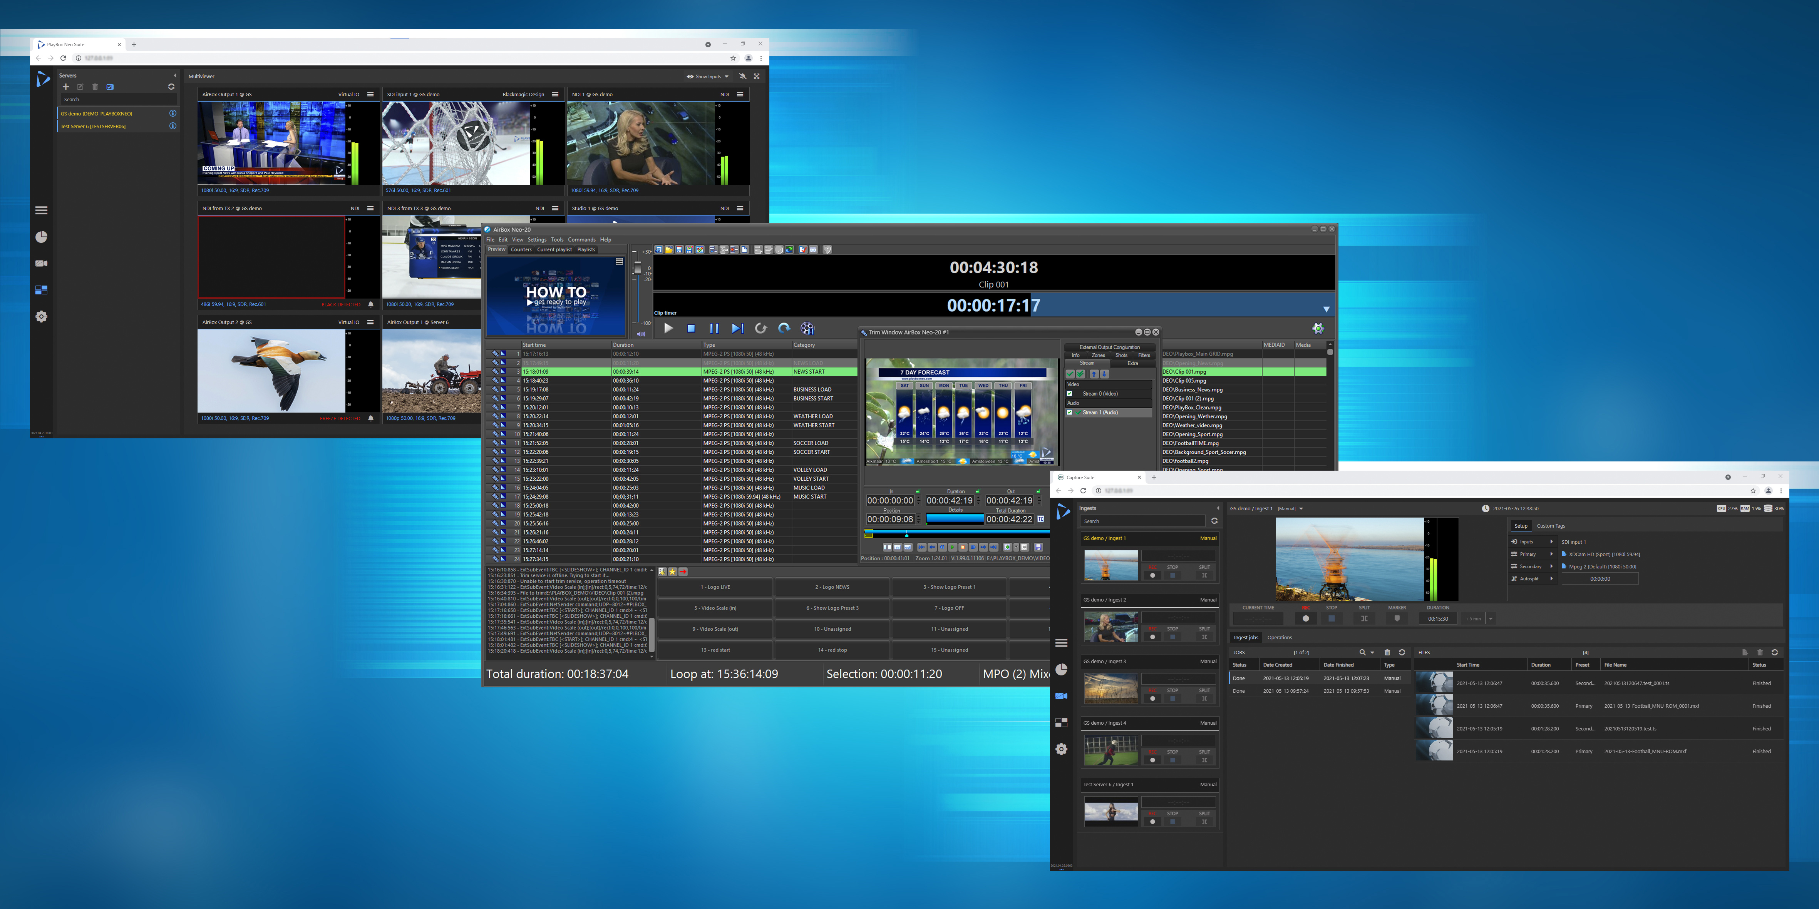Open the [Manual] mode dropdown for Ingest 1
Screen dimensions: 1819x909
click(x=1290, y=509)
